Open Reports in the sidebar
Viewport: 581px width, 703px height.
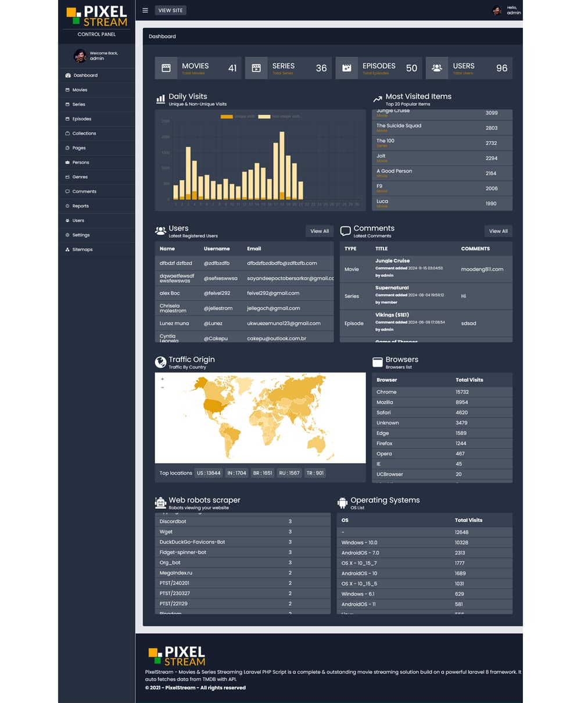[81, 206]
